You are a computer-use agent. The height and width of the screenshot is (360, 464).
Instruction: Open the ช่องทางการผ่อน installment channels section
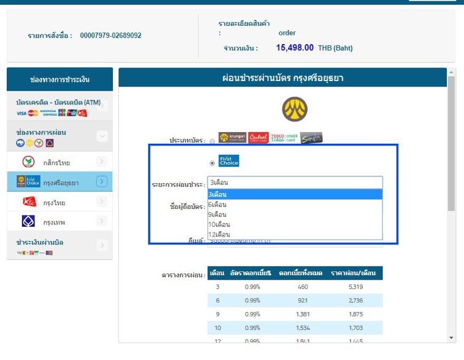(60, 136)
